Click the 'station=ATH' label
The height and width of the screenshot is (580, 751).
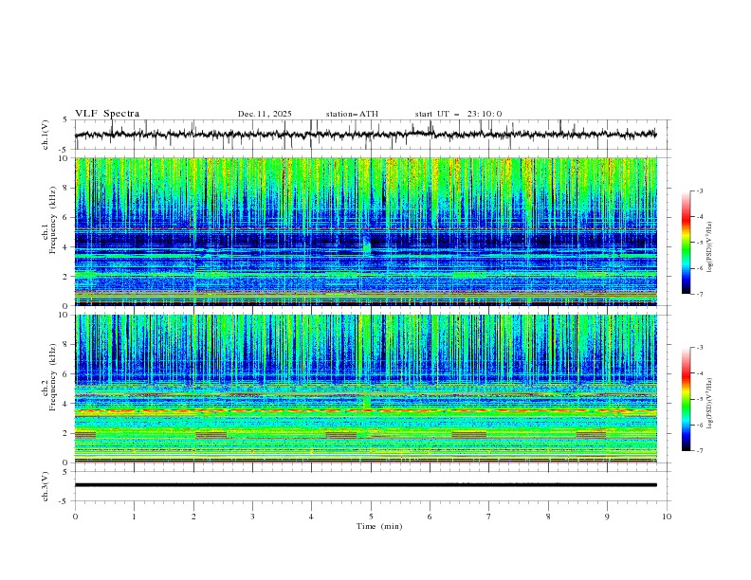(x=352, y=114)
